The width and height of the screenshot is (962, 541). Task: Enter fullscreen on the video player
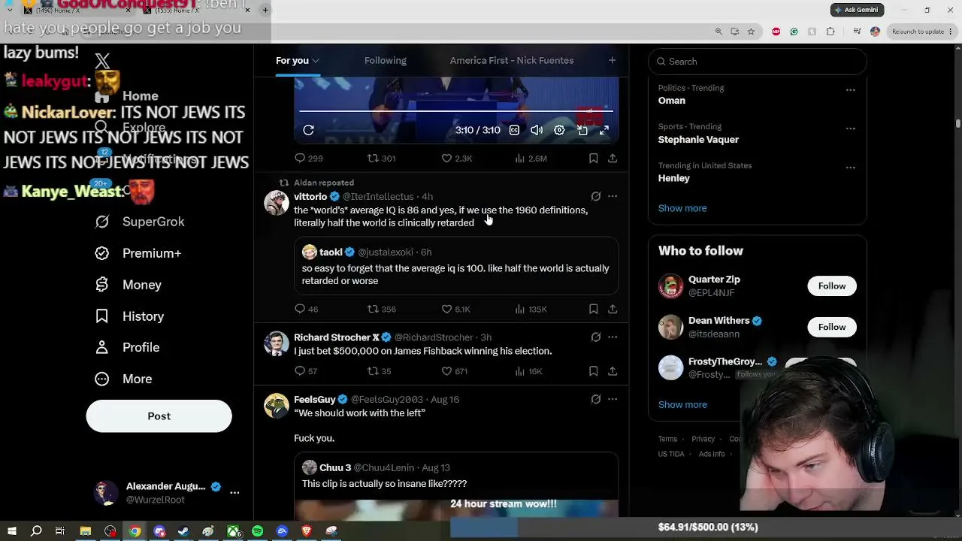point(604,130)
